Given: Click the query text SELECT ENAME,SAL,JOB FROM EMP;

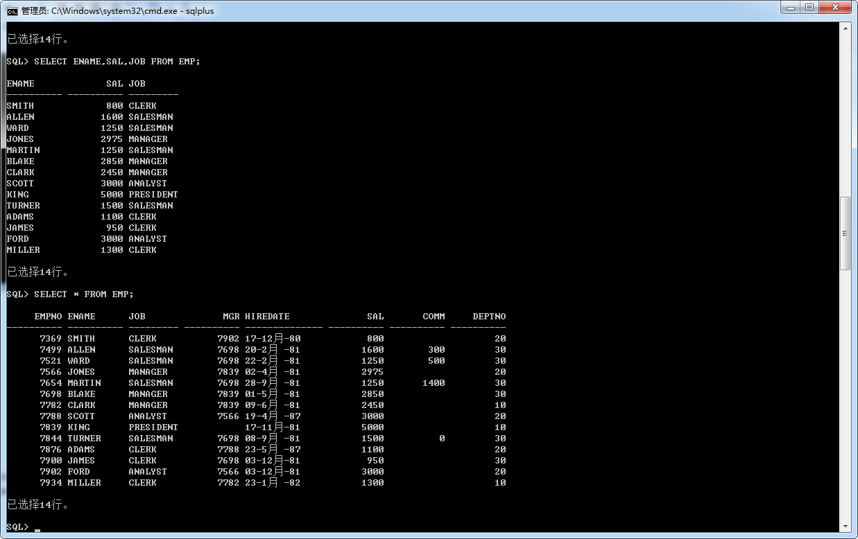Looking at the screenshot, I should pyautogui.click(x=117, y=62).
